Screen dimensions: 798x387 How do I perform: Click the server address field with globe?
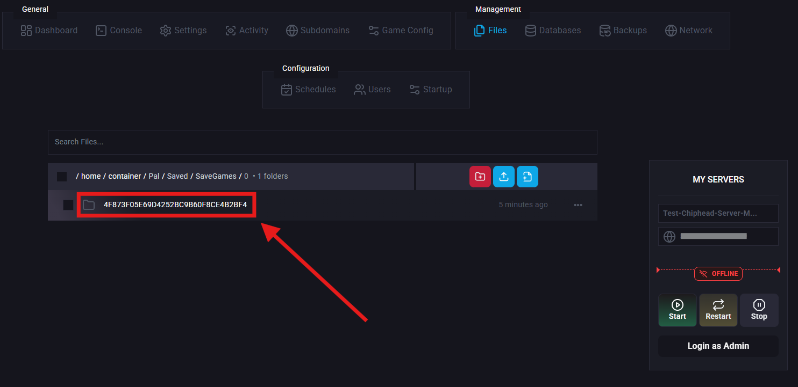pos(718,237)
